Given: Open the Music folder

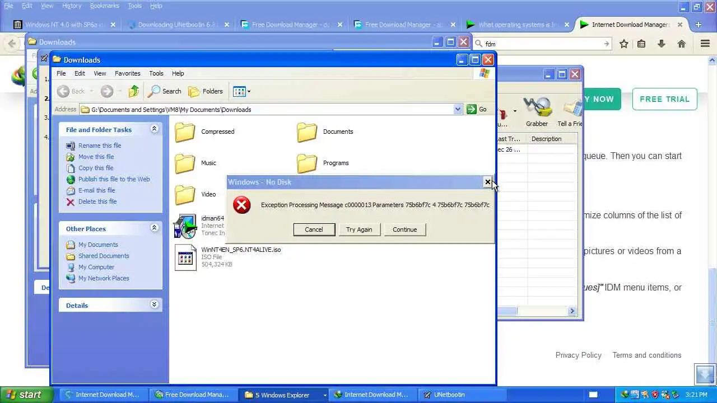Looking at the screenshot, I should (185, 163).
